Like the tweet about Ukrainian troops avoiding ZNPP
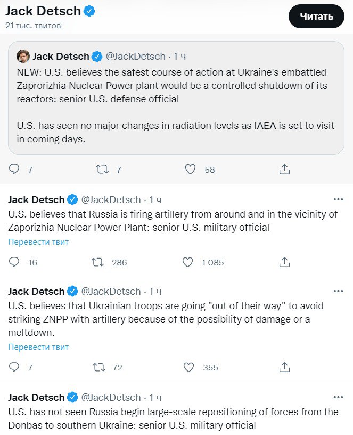This screenshot has height=435, width=353. [x=188, y=367]
